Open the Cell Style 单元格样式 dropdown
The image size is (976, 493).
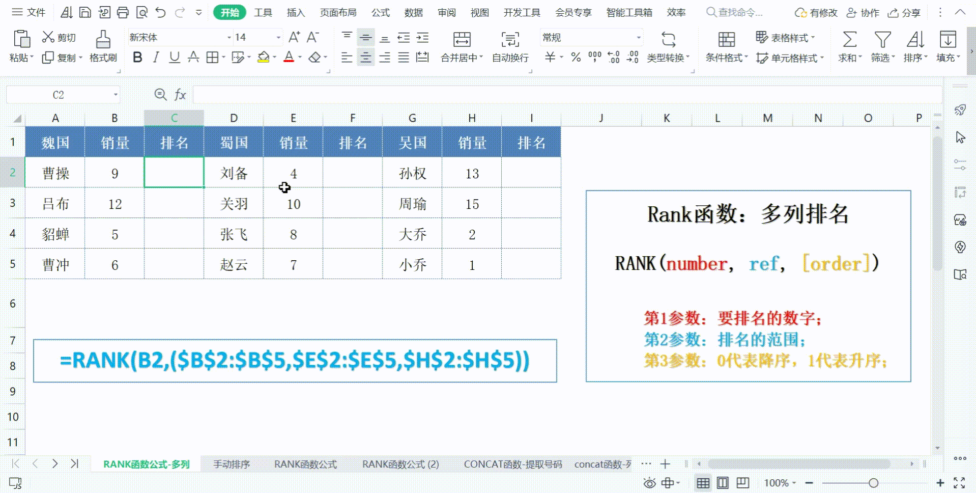point(790,58)
